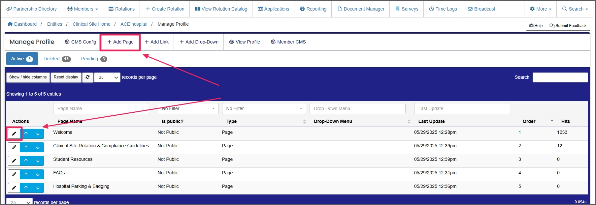The width and height of the screenshot is (596, 205).
Task: Follow ACE hospital breadcrumb link
Action: (x=134, y=24)
